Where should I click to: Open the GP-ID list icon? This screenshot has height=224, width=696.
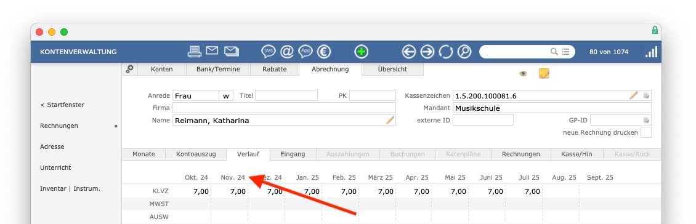point(646,120)
